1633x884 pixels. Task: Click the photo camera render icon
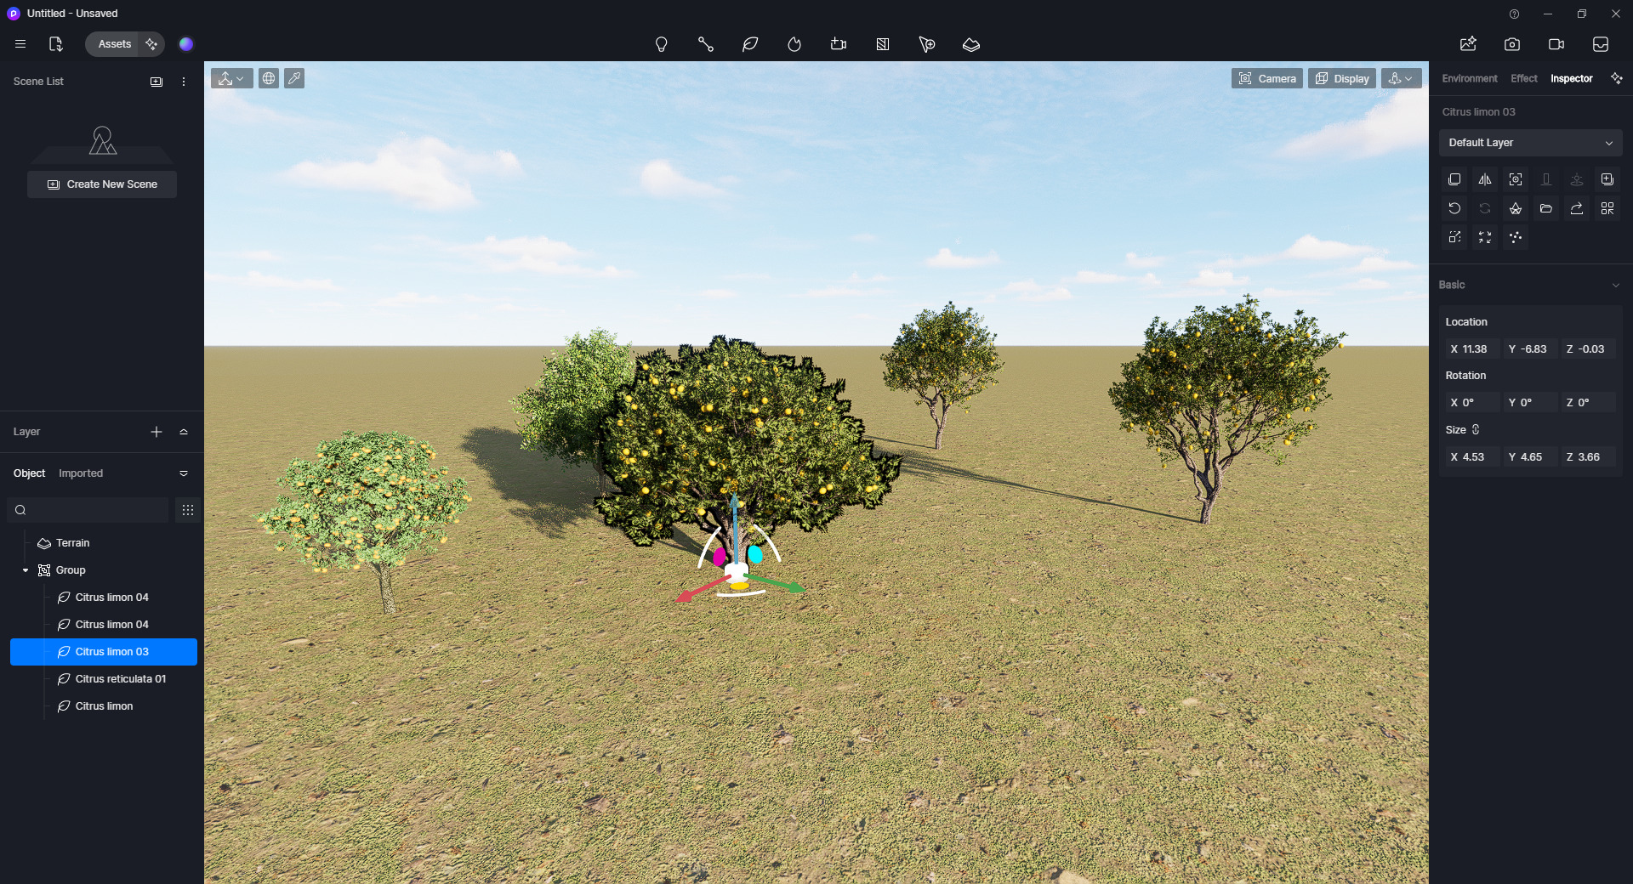1511,44
